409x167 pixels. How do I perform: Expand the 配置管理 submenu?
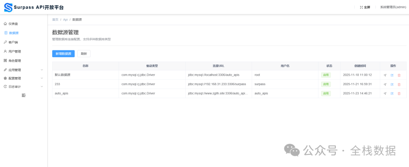[x=23, y=78]
